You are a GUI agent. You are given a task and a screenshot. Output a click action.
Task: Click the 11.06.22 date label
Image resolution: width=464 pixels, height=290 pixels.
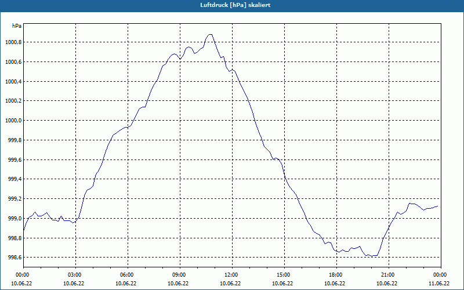(x=439, y=284)
